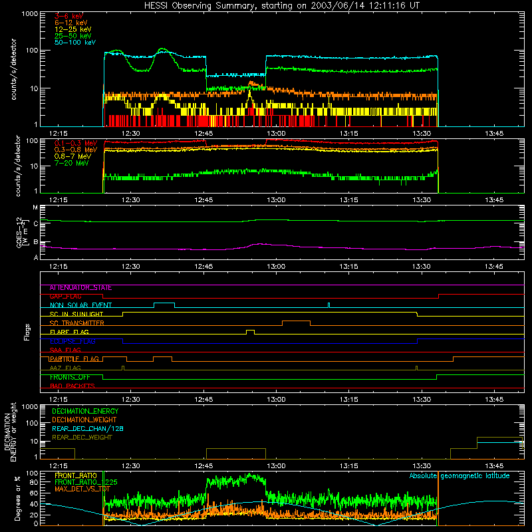Click the 13:00 tick label under top plot
The image size is (532, 532).
pyautogui.click(x=276, y=134)
